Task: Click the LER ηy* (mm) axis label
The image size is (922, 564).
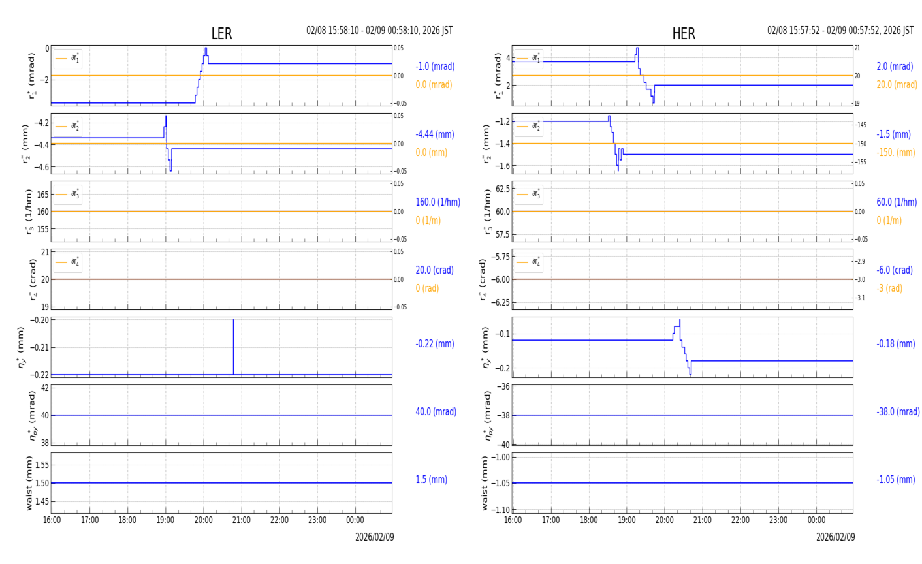Action: [x=23, y=347]
